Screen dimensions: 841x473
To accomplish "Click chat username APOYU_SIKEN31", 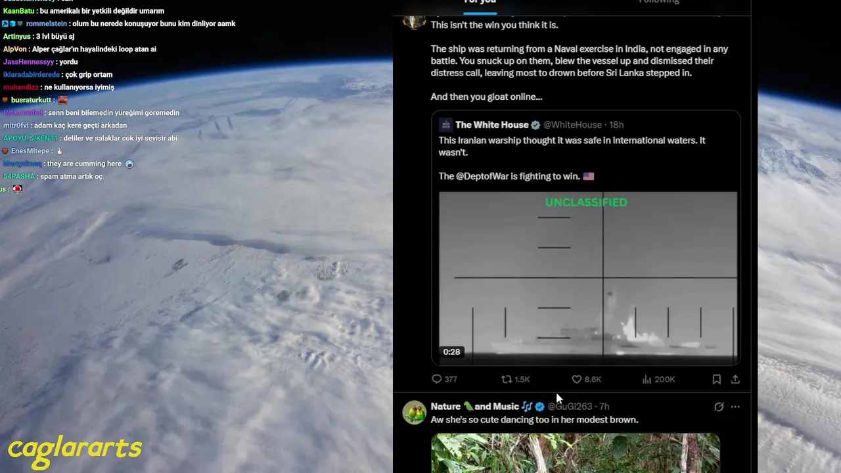I will tap(30, 138).
